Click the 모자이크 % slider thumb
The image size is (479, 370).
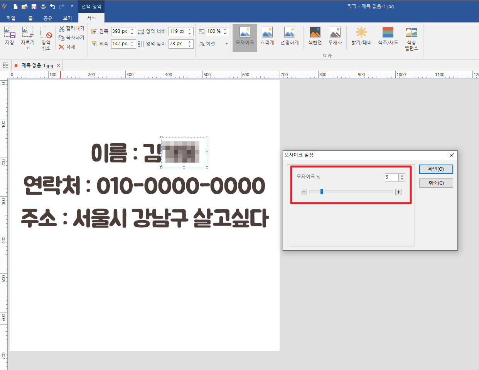[x=322, y=192]
